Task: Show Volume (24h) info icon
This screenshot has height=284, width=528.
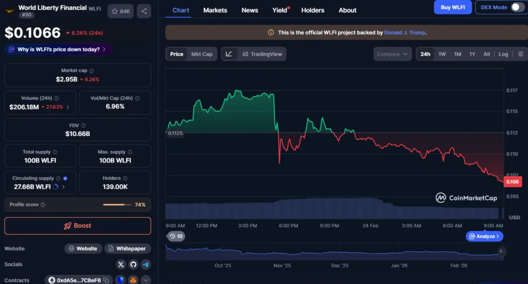Action: coord(57,98)
